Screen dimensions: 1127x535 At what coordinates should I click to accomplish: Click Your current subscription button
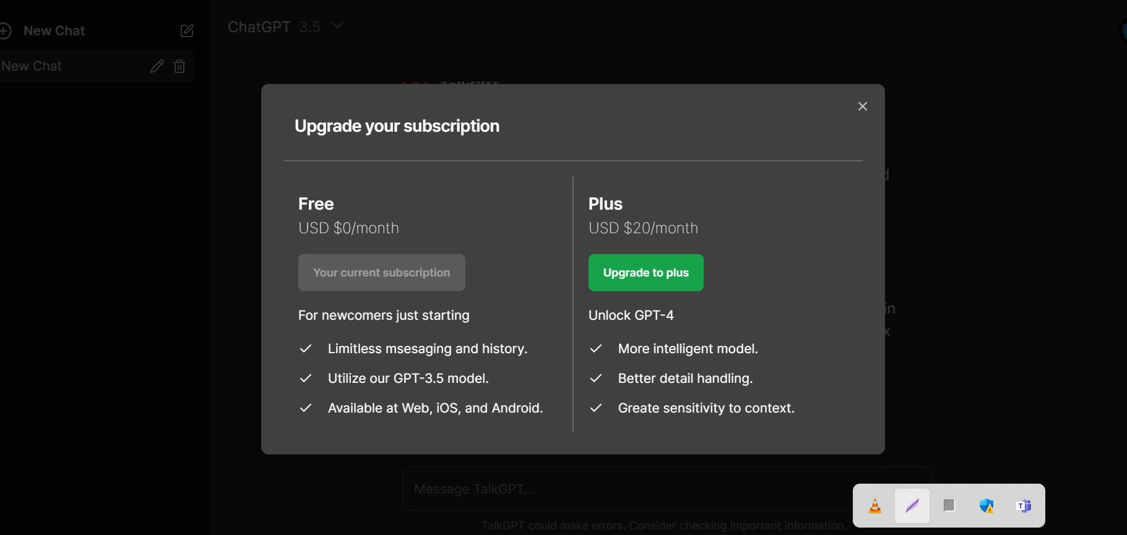click(382, 273)
